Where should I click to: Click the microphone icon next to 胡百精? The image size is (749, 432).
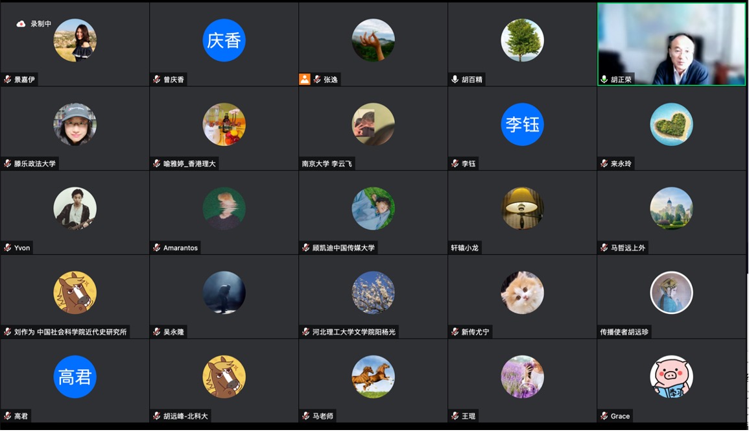tap(455, 79)
